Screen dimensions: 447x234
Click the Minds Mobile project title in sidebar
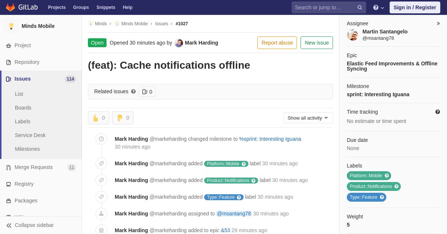coord(38,26)
